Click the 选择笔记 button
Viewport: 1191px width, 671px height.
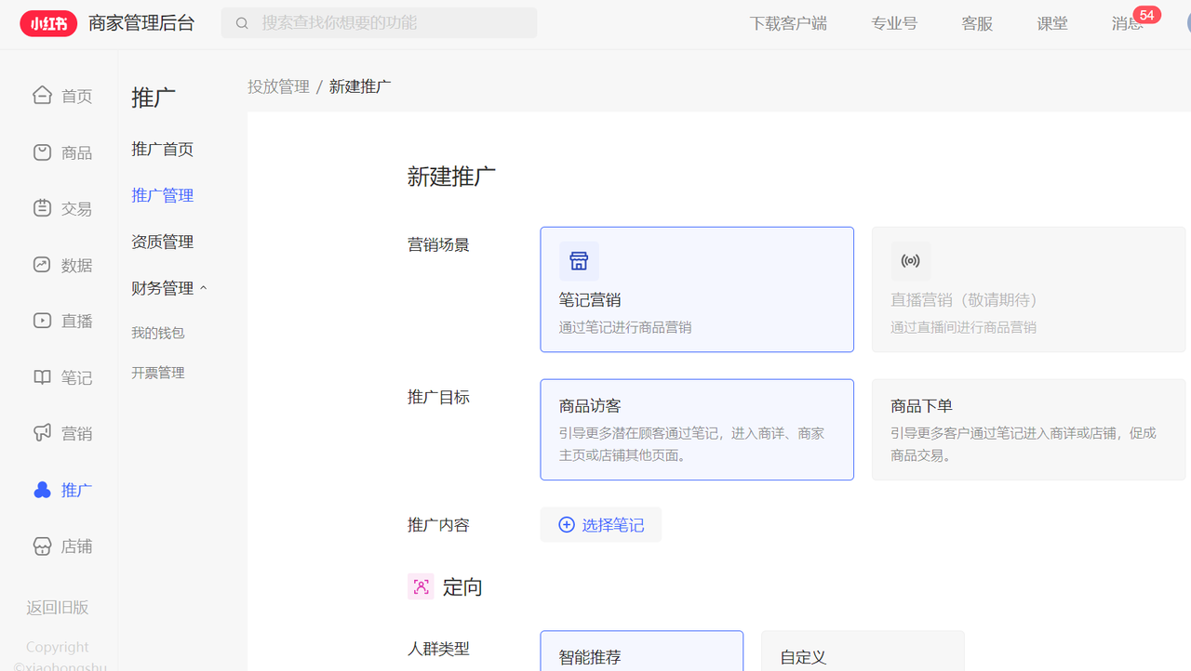[x=601, y=525]
